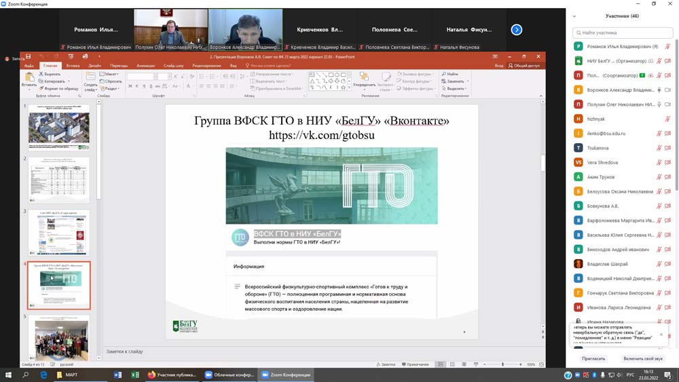Collapse the Участники panel chevron
This screenshot has width=679, height=382.
(574, 16)
